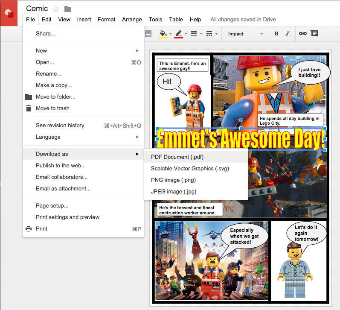Viewport: 340px width, 310px height.
Task: Expand the line color dropdown arrow
Action: point(186,34)
